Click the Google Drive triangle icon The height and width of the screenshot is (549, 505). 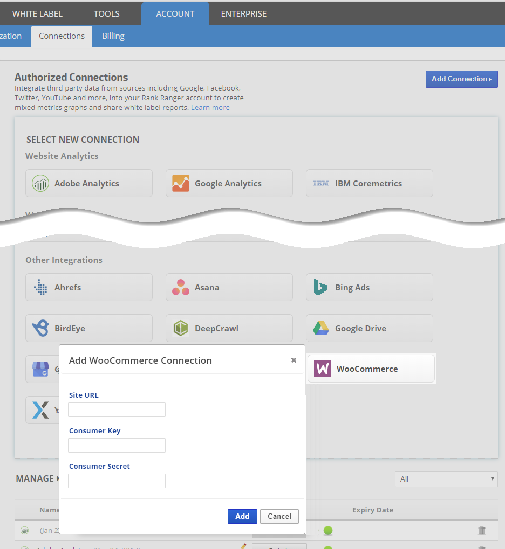click(x=321, y=328)
